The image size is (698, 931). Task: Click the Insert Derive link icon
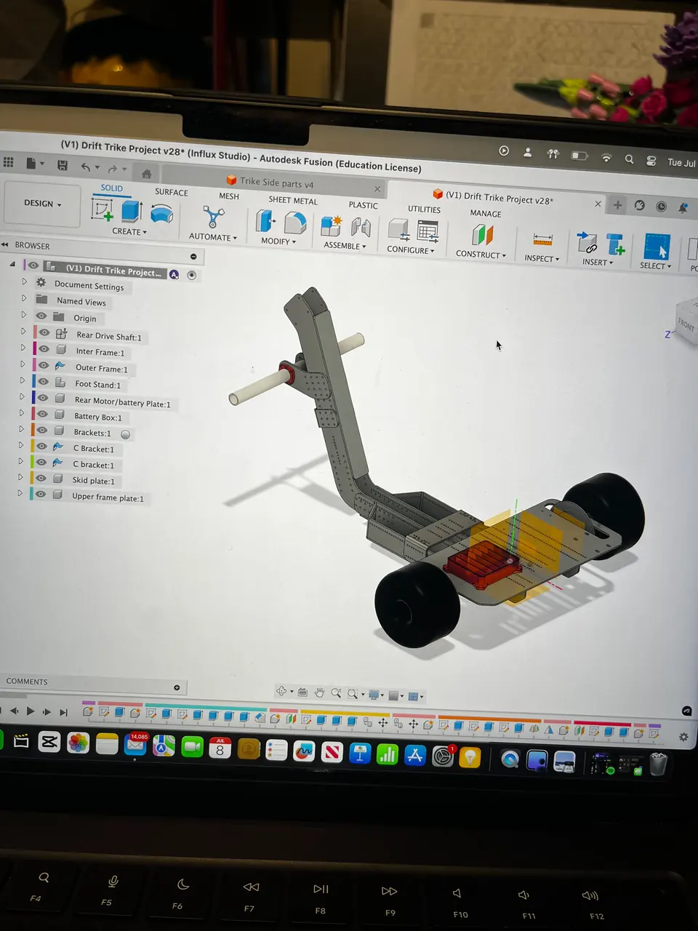[586, 243]
